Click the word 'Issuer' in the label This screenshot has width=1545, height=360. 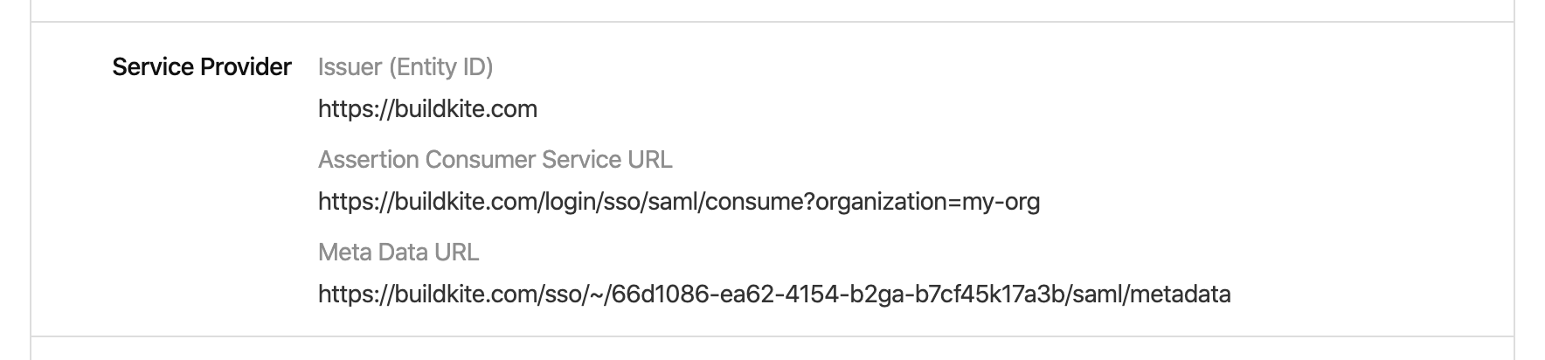click(x=350, y=67)
